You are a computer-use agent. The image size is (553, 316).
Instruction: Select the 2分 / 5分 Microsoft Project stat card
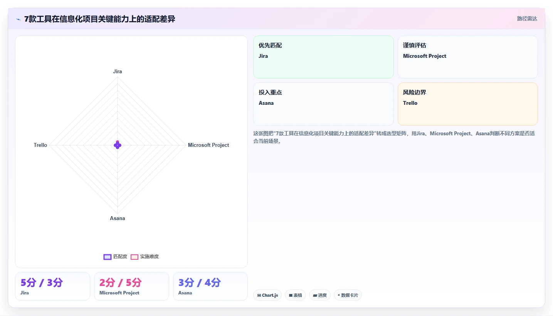[x=131, y=286]
